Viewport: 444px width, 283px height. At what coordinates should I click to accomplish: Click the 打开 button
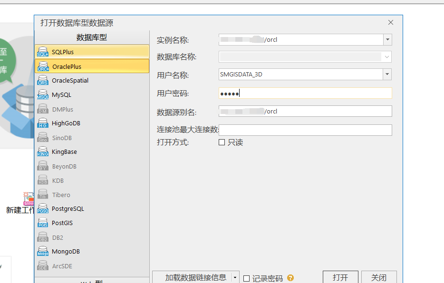click(x=340, y=277)
